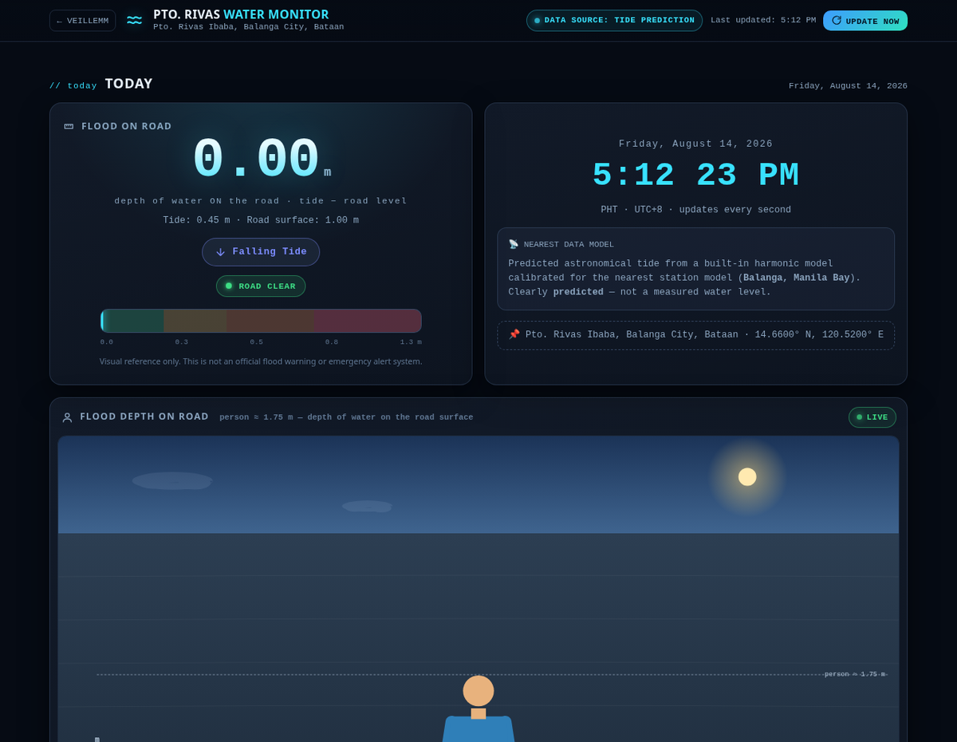957x742 pixels.
Task: Click the Data Source: Tide Prediction badge
Action: click(614, 21)
